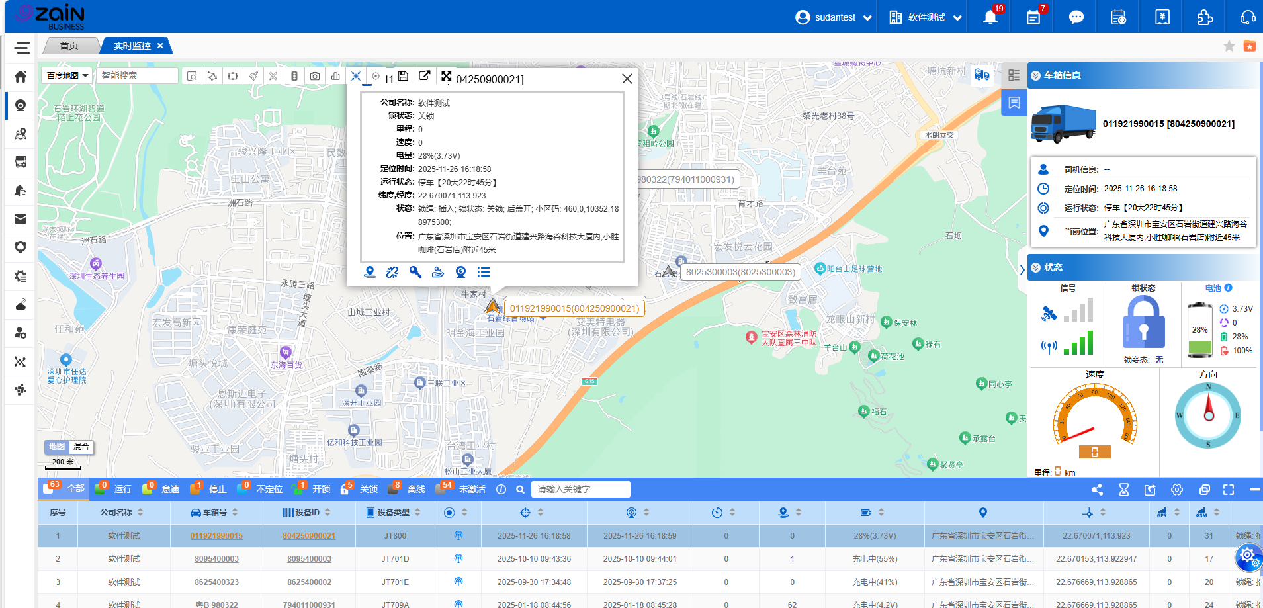
Task: Switch to the 首页 tab
Action: 69,46
